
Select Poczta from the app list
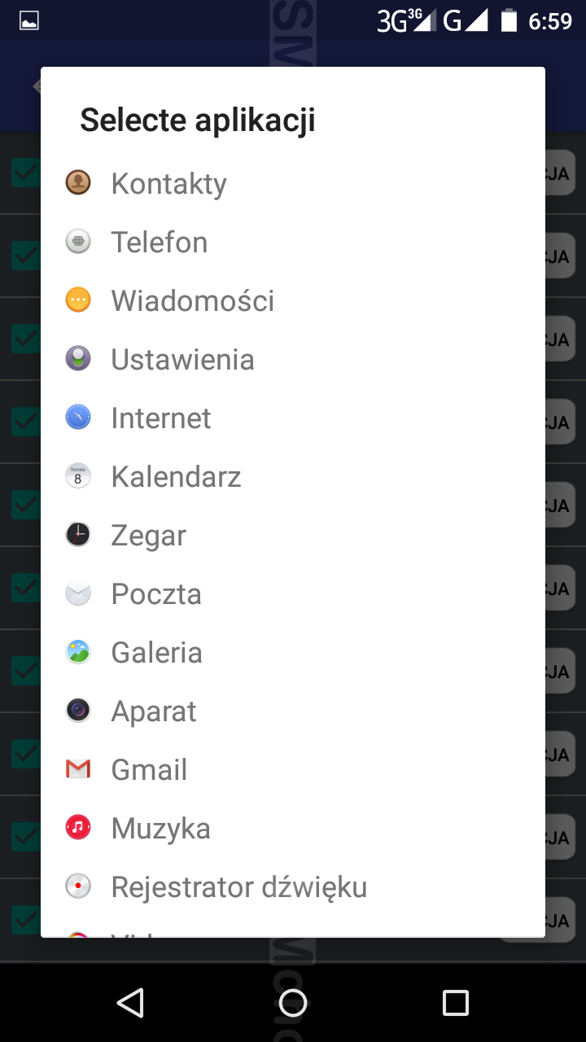[156, 594]
